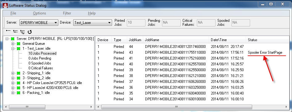Select the 1 - Test_Laser: idle tree label
Viewport: 292px width, 112px height.
pos(36,49)
